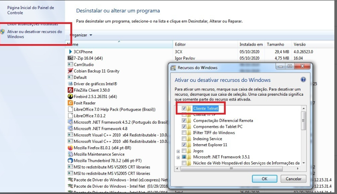Click the Cliente Telnet folder icon
Image resolution: width=337 pixels, height=194 pixels.
[x=189, y=108]
